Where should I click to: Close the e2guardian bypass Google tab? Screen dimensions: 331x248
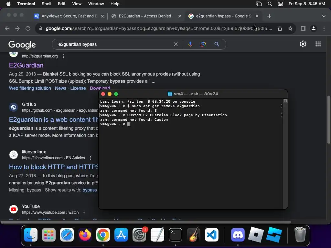coord(257,16)
